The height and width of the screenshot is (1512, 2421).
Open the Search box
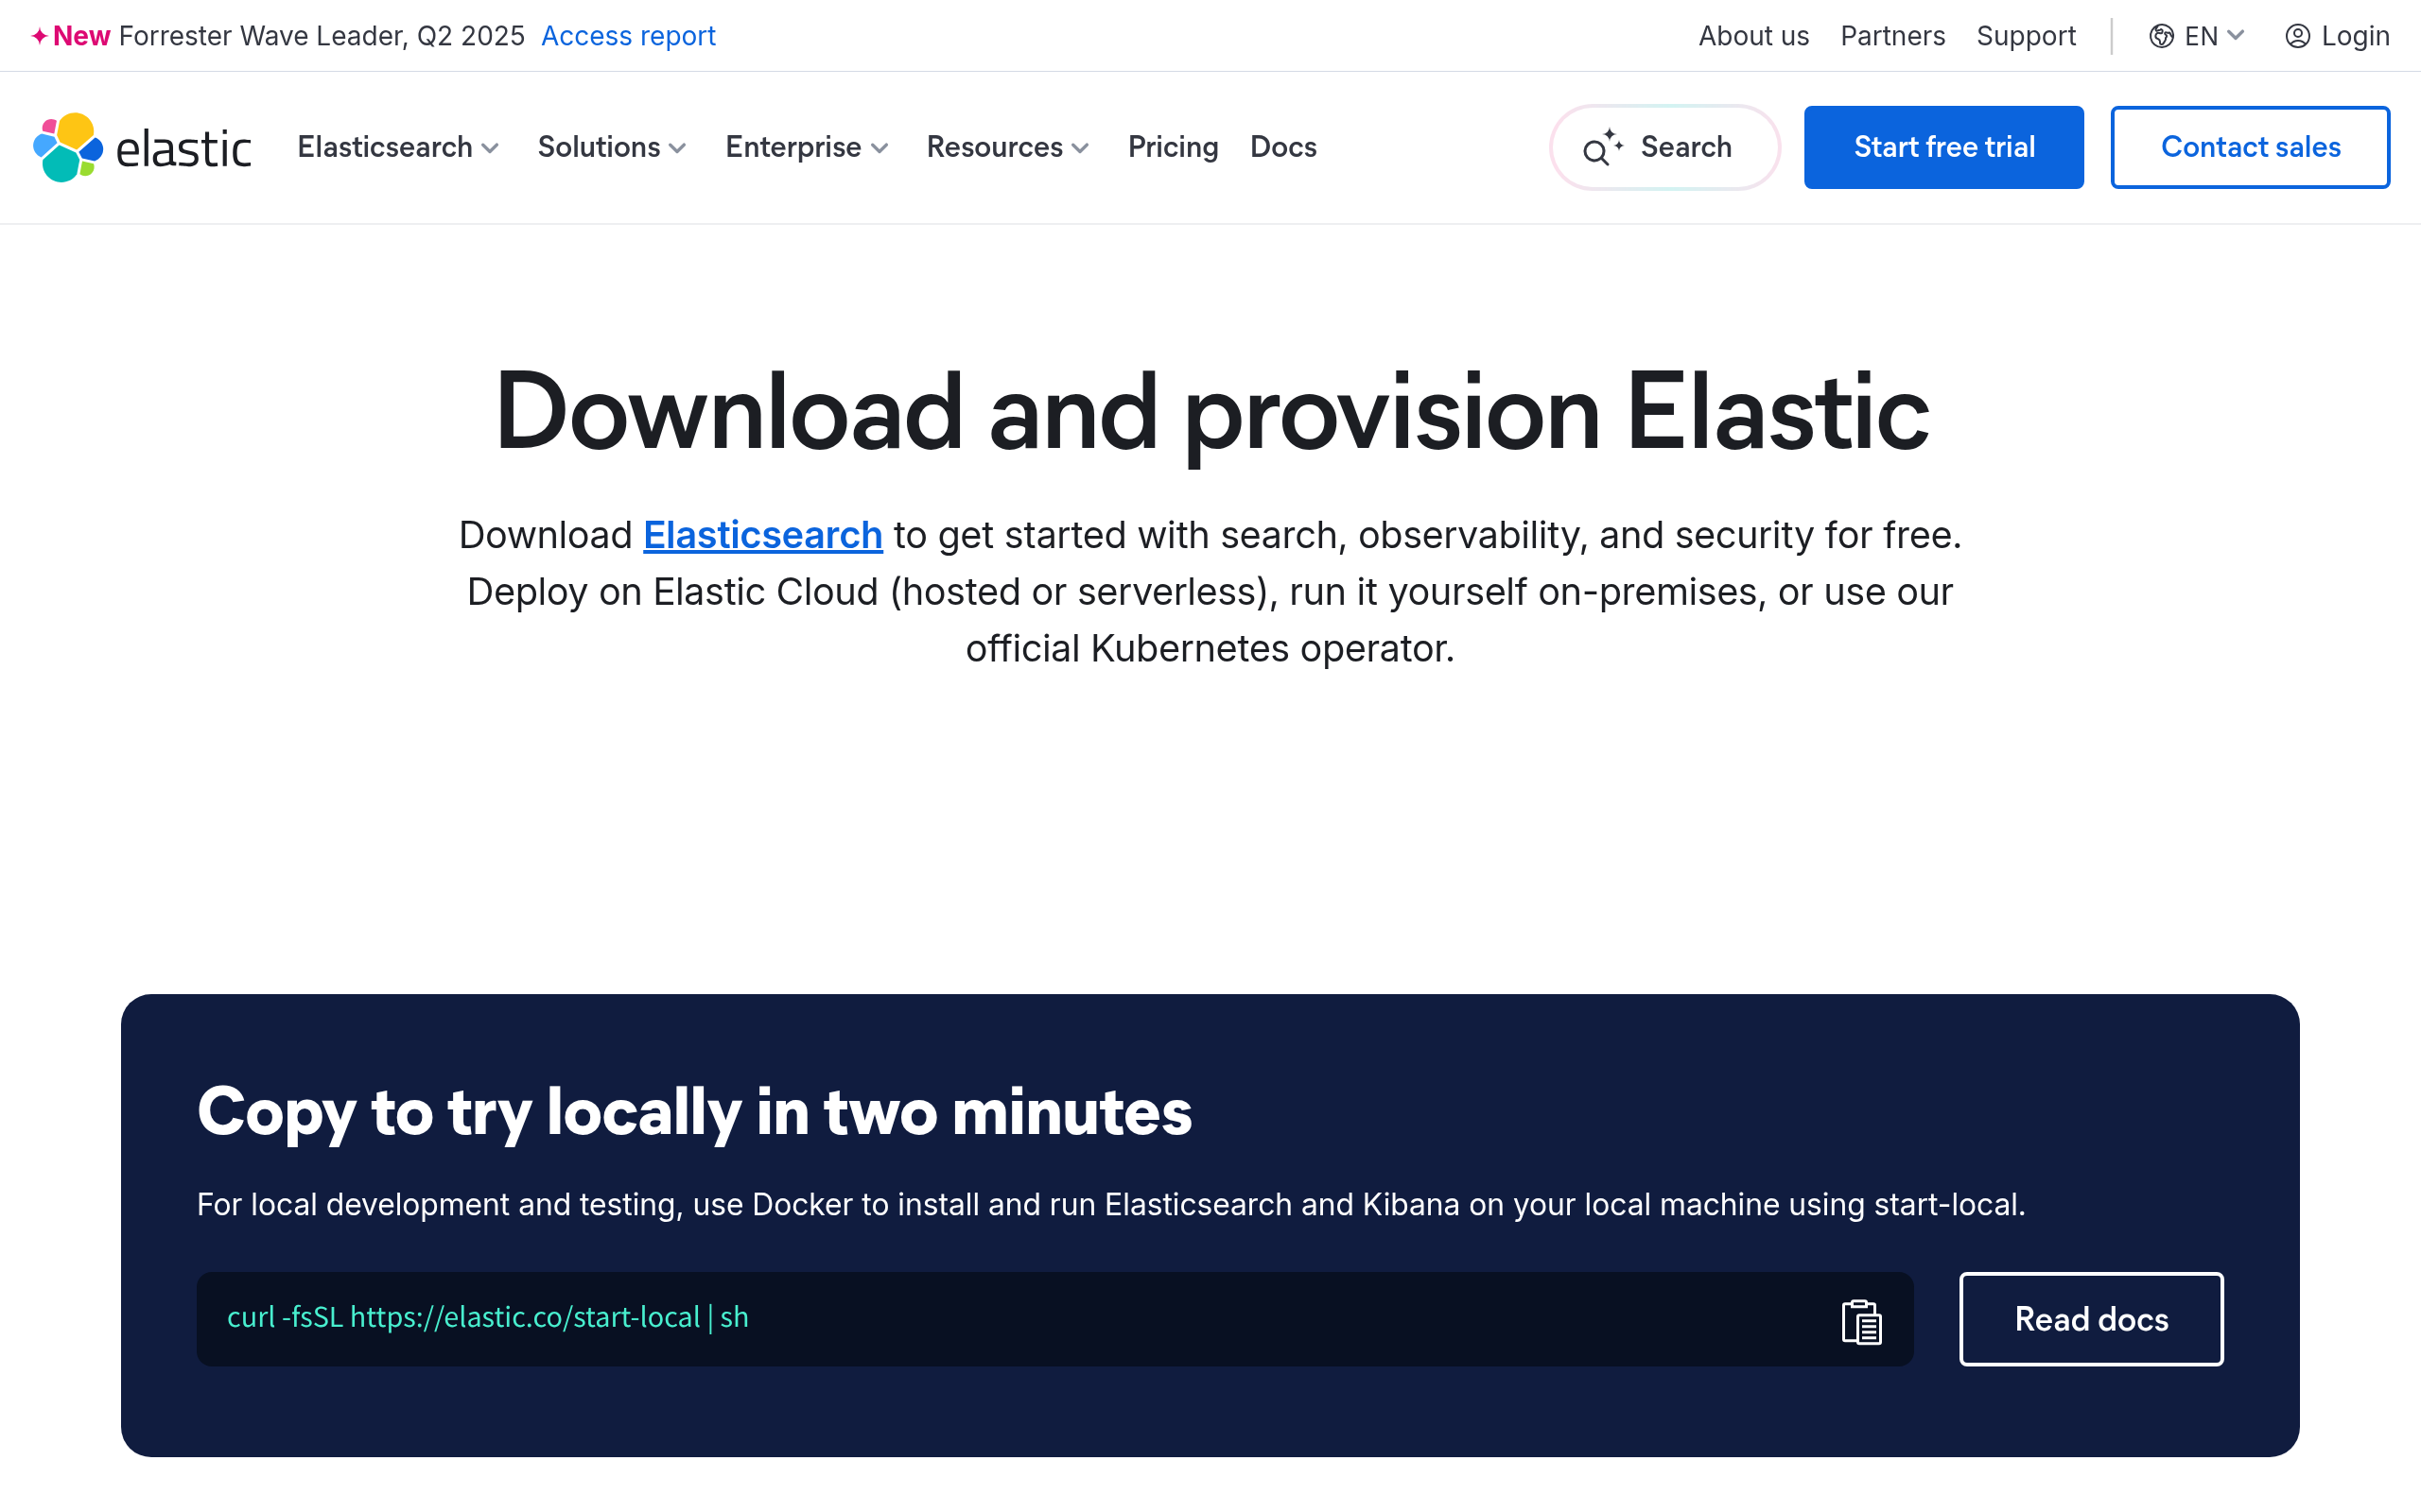pos(1664,147)
